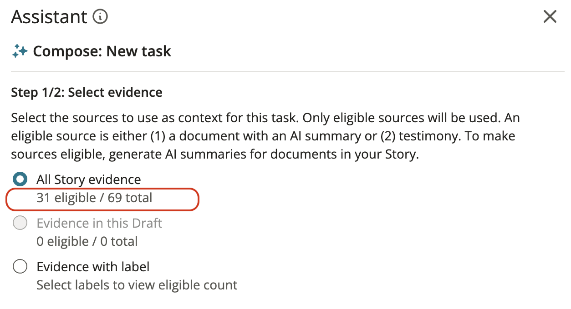The height and width of the screenshot is (309, 571).
Task: Click the 31 eligible / 69 total count
Action: click(94, 198)
